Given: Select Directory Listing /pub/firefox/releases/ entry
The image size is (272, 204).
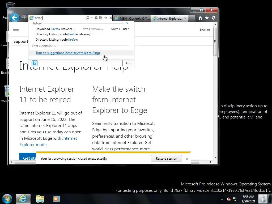Looking at the screenshot, I should 81,34.
